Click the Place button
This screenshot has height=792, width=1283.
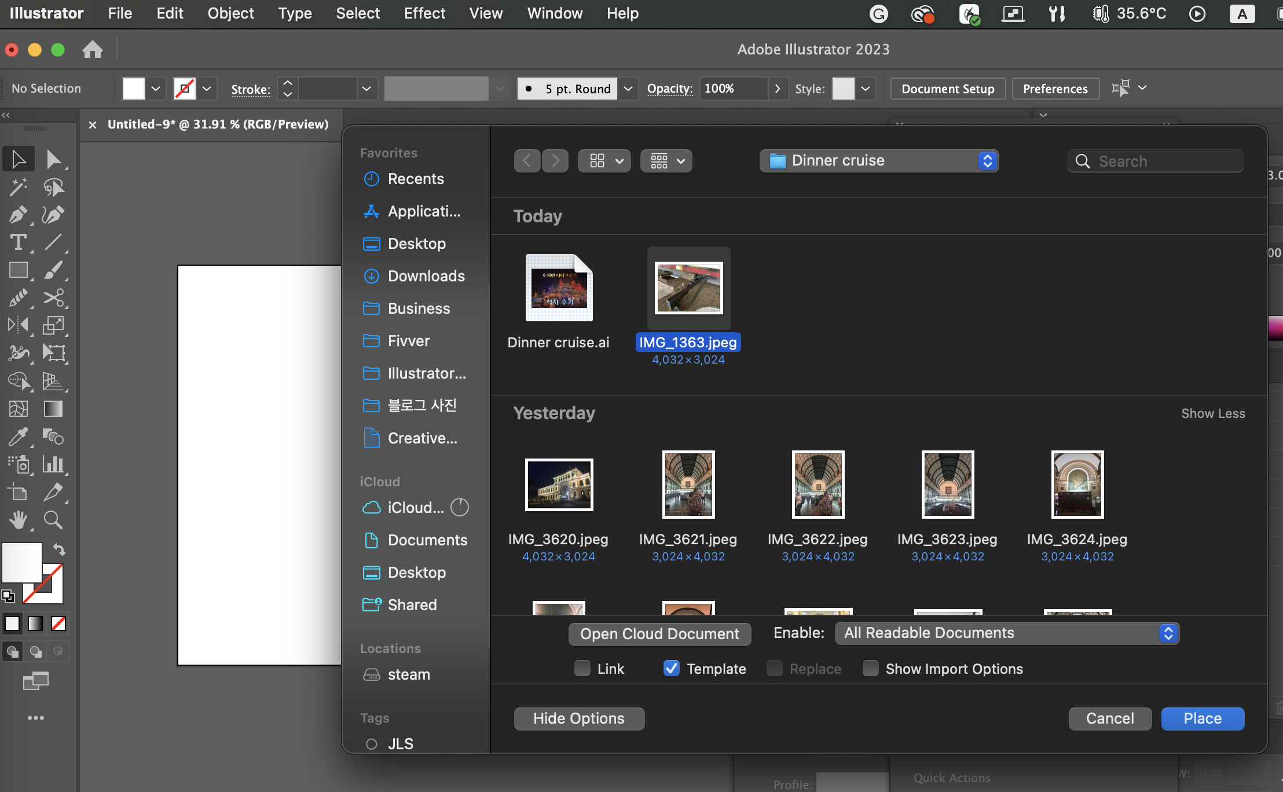coord(1203,718)
